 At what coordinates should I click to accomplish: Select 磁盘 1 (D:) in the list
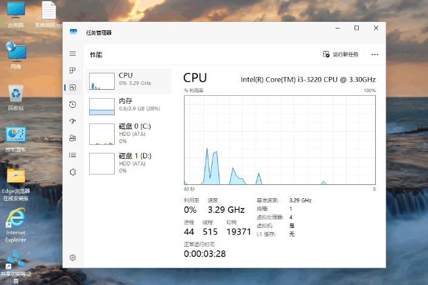click(129, 163)
